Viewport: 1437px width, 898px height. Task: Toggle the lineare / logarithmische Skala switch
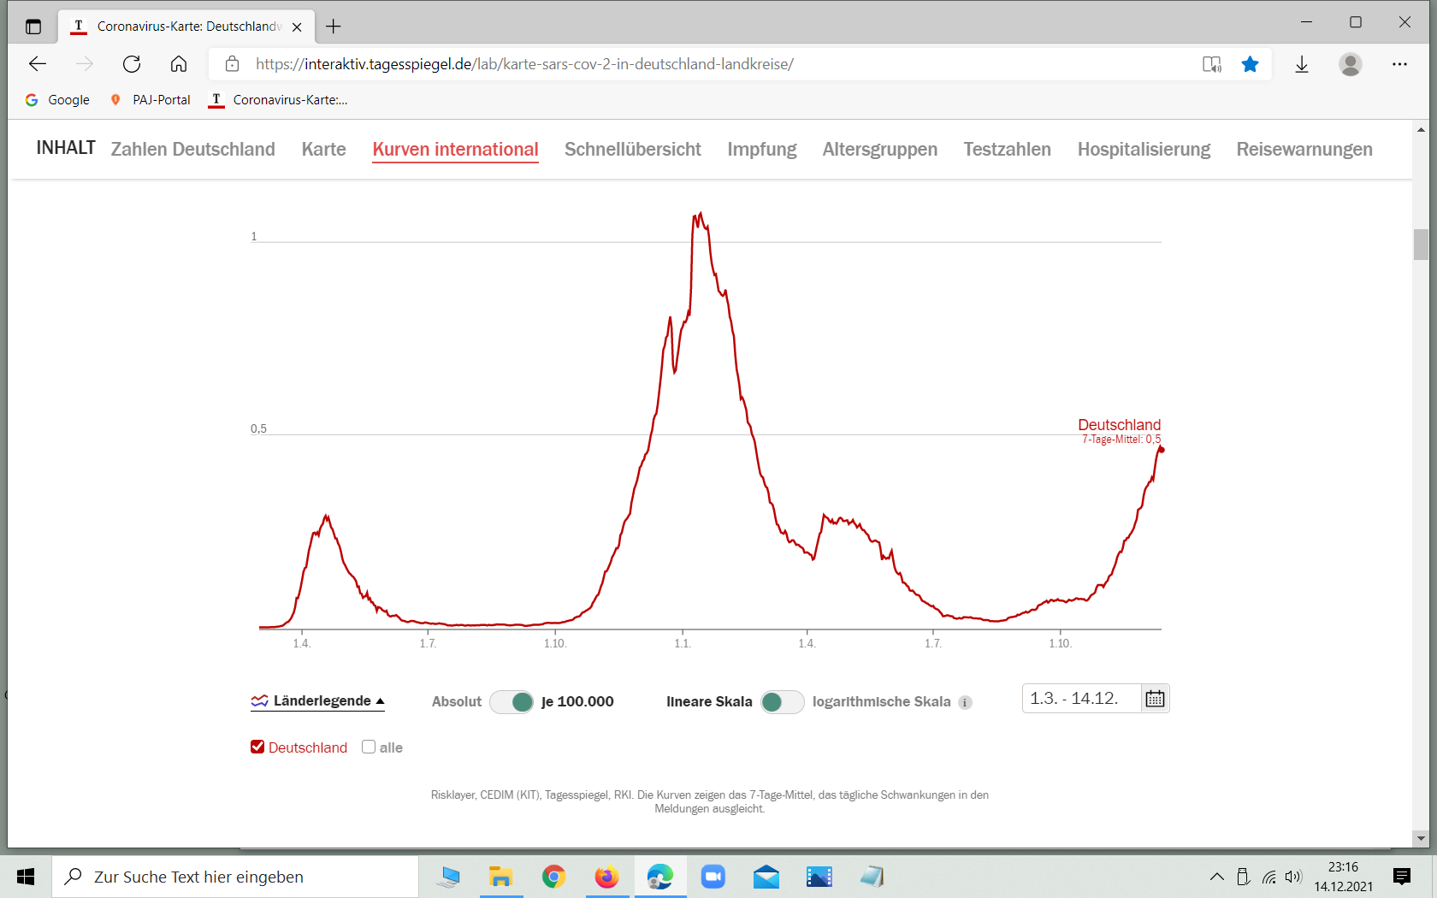(x=782, y=702)
